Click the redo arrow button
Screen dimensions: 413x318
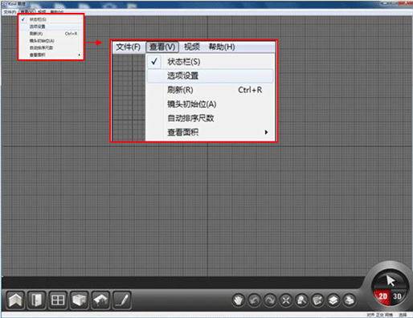click(270, 300)
